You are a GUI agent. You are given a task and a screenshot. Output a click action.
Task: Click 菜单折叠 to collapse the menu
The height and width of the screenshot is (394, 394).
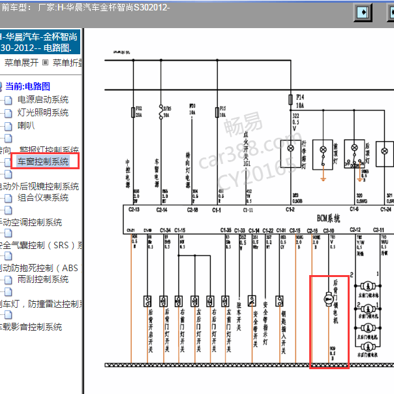click(x=67, y=63)
